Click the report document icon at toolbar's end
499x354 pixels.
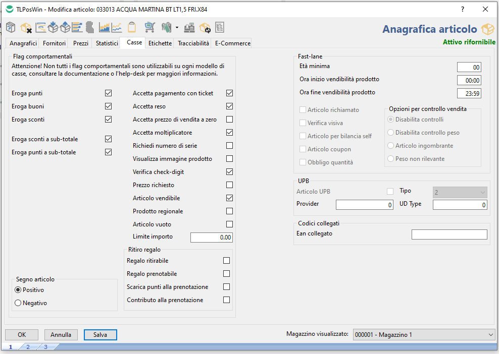[x=219, y=27]
